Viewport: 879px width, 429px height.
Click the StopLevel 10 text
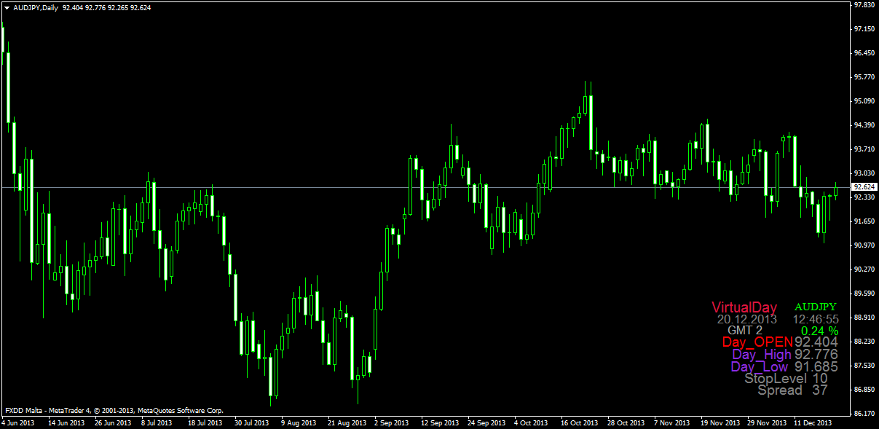tap(786, 379)
